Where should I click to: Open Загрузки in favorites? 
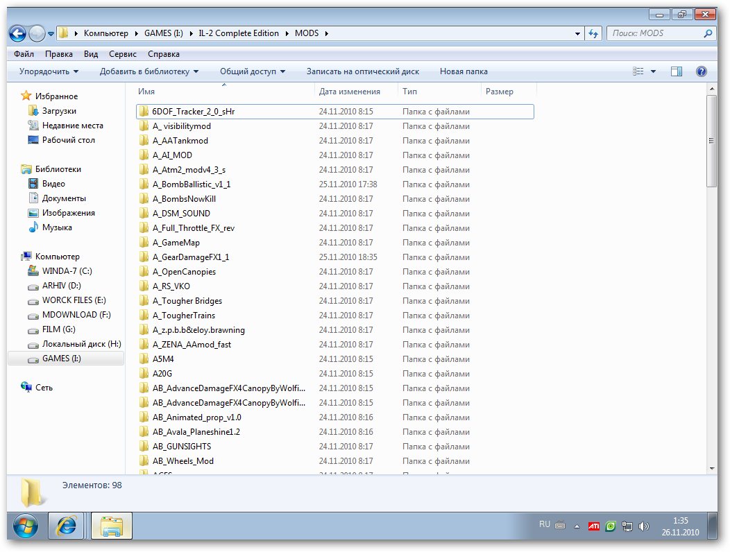[x=59, y=111]
